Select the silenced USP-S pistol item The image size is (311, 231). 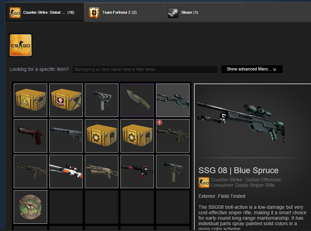(x=66, y=136)
